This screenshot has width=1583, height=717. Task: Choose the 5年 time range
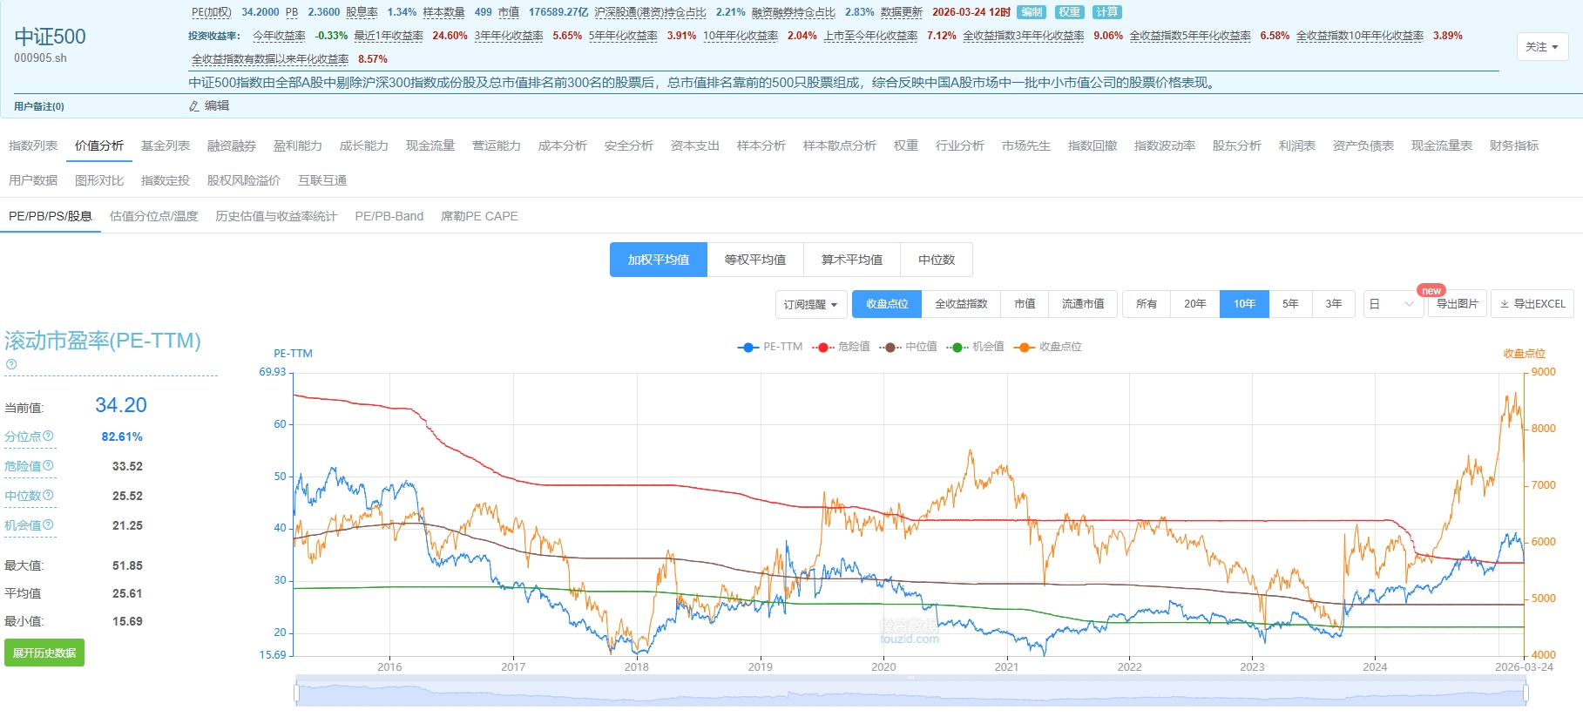click(x=1290, y=304)
